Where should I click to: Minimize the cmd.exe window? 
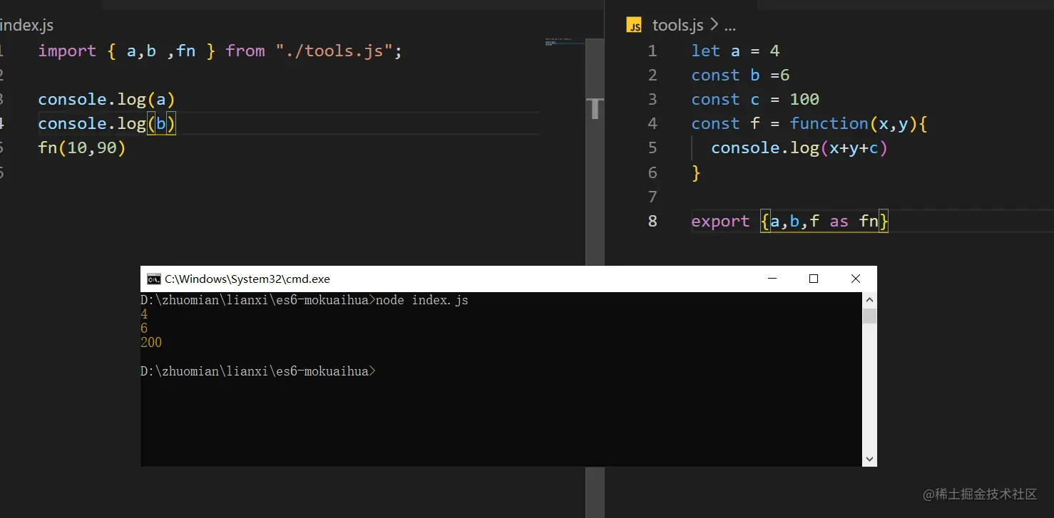772,279
